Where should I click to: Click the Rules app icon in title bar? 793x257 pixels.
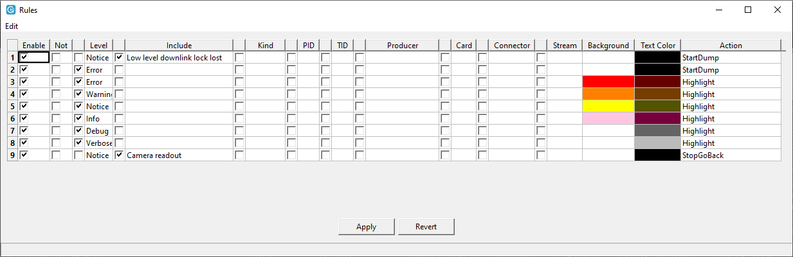[x=10, y=10]
